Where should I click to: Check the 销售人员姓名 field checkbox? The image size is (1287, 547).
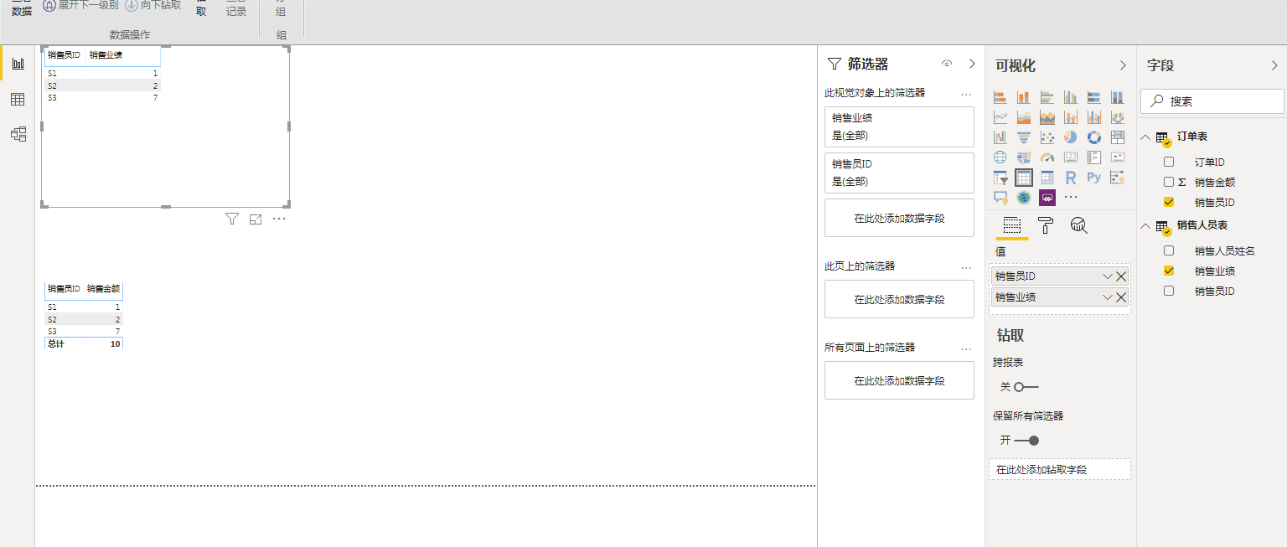1169,250
